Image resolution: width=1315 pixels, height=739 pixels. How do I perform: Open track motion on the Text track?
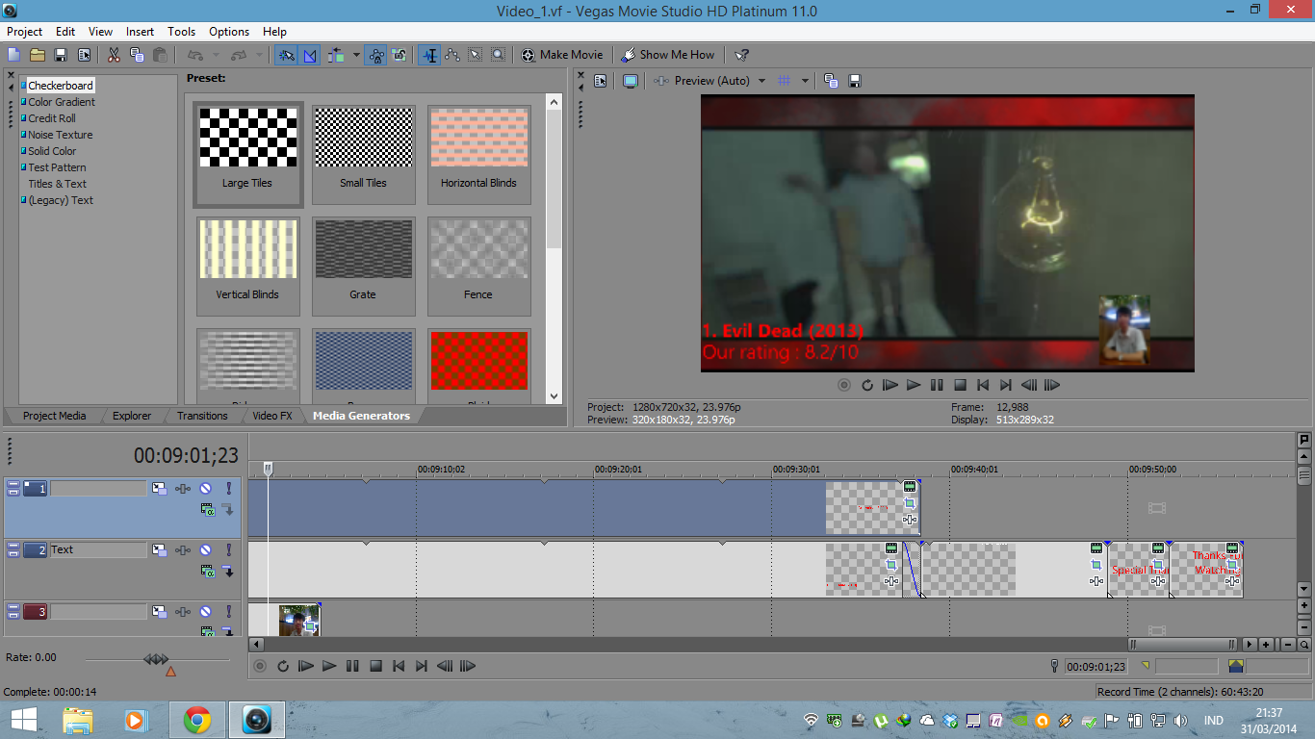(x=160, y=550)
